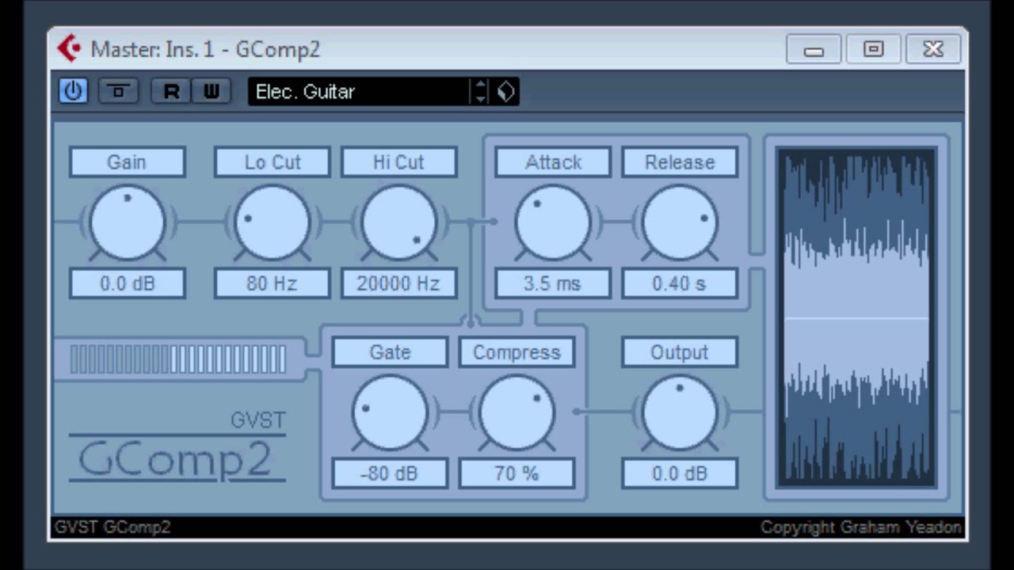Image resolution: width=1014 pixels, height=570 pixels.
Task: Click the Lo Cut label
Action: (272, 161)
